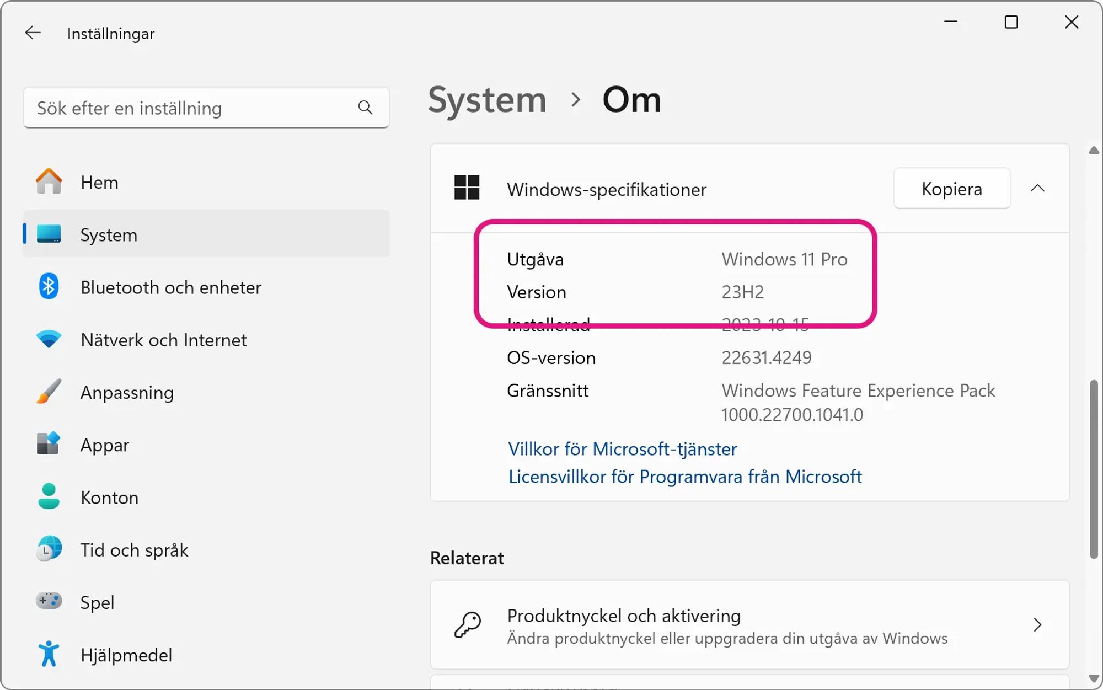
Task: Click the Utgåva label
Action: coord(535,259)
